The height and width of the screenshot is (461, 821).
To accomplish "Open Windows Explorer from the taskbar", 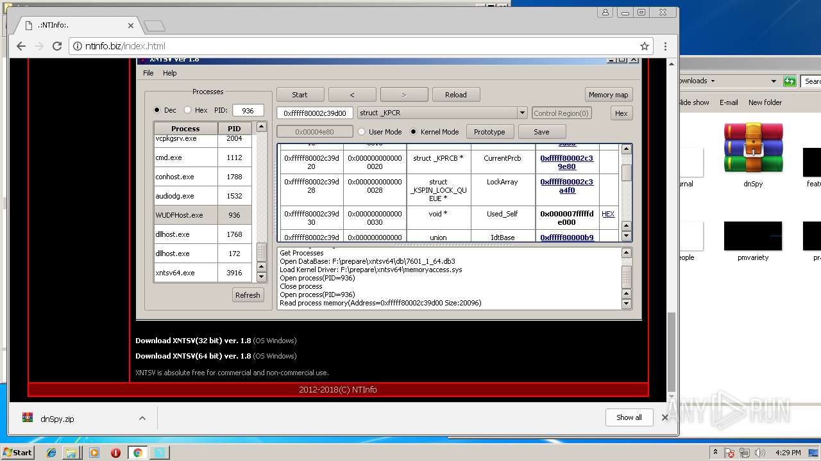I will tap(72, 453).
